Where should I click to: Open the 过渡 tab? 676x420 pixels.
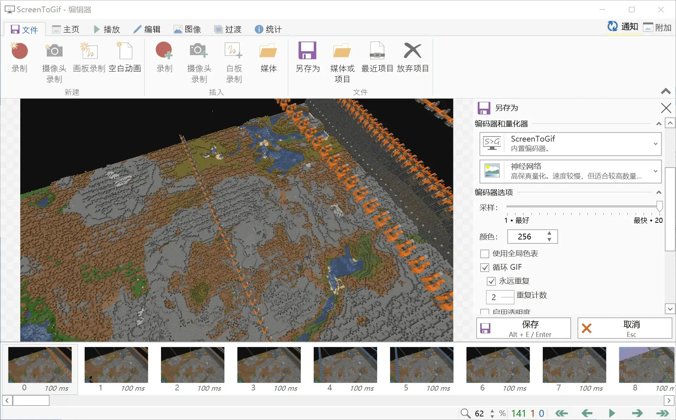point(228,29)
